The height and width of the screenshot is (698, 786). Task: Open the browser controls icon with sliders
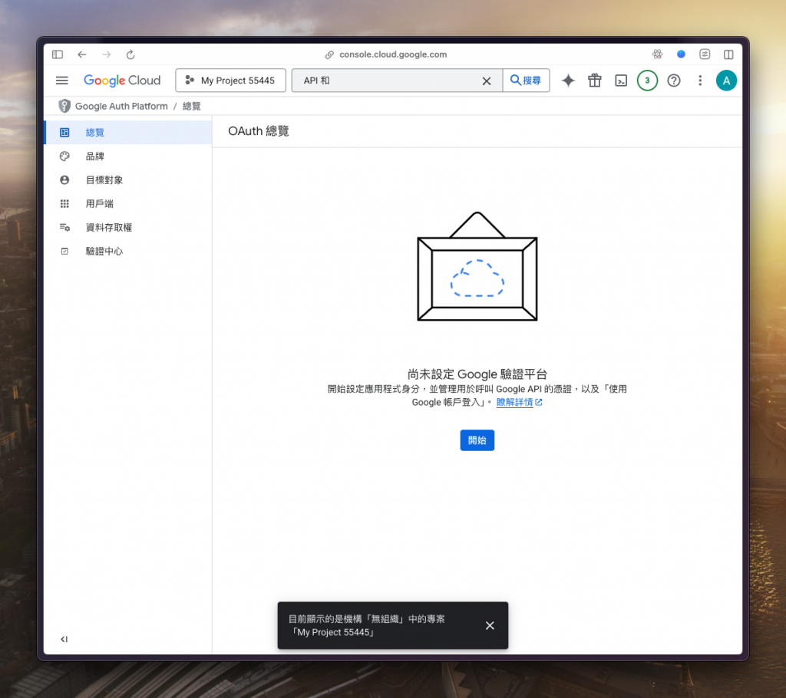click(705, 54)
